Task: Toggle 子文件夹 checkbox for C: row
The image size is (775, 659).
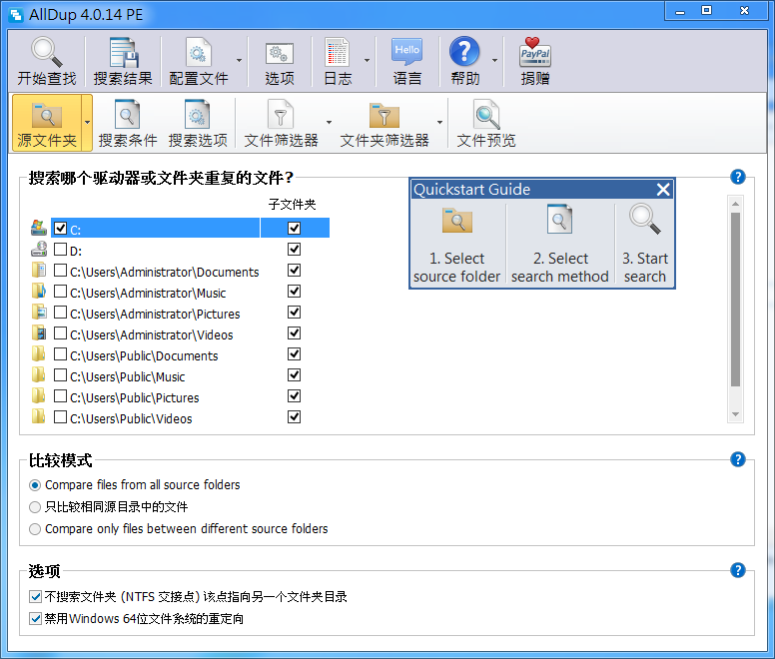Action: tap(294, 229)
